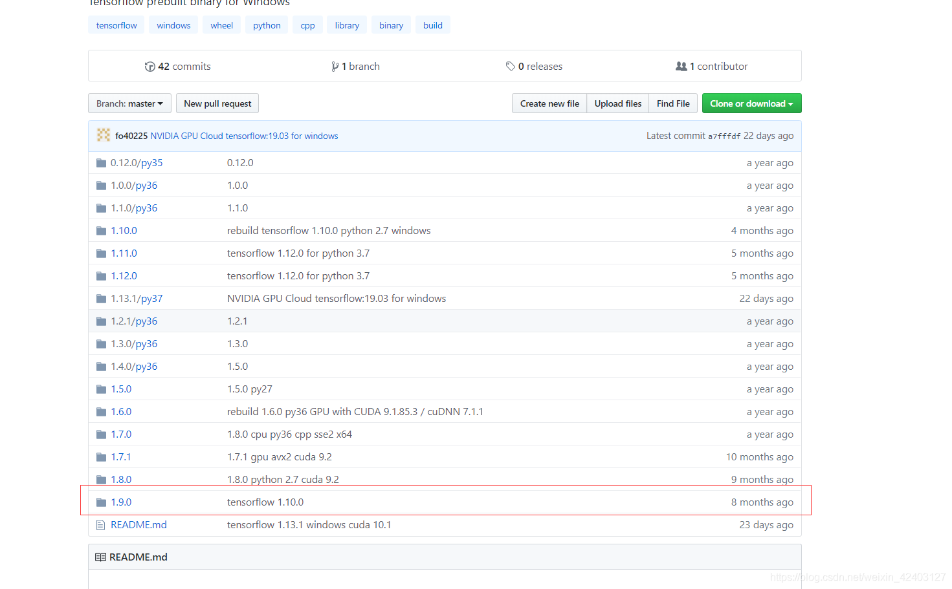Click folder icon for 1.0.0/py36

(x=101, y=186)
